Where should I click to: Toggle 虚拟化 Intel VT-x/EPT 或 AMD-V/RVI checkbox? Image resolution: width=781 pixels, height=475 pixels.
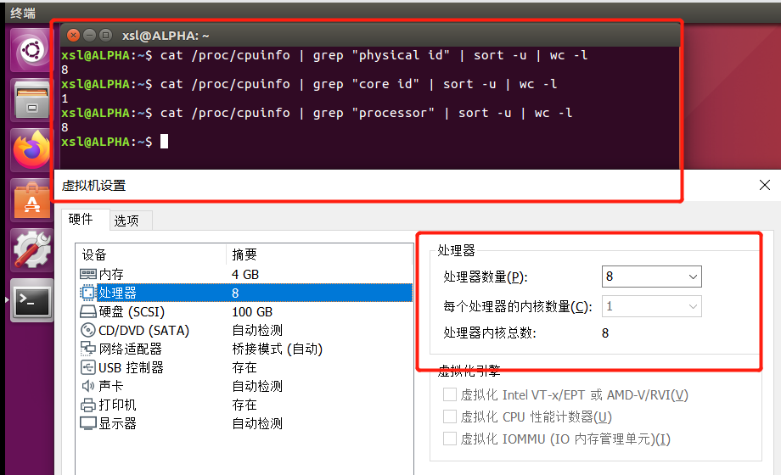click(449, 394)
